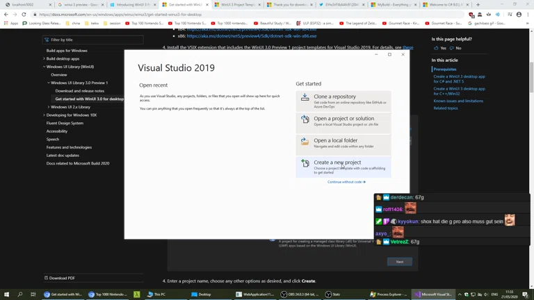Open Task View on taskbar
The height and width of the screenshot is (300, 534).
pyautogui.click(x=33, y=294)
